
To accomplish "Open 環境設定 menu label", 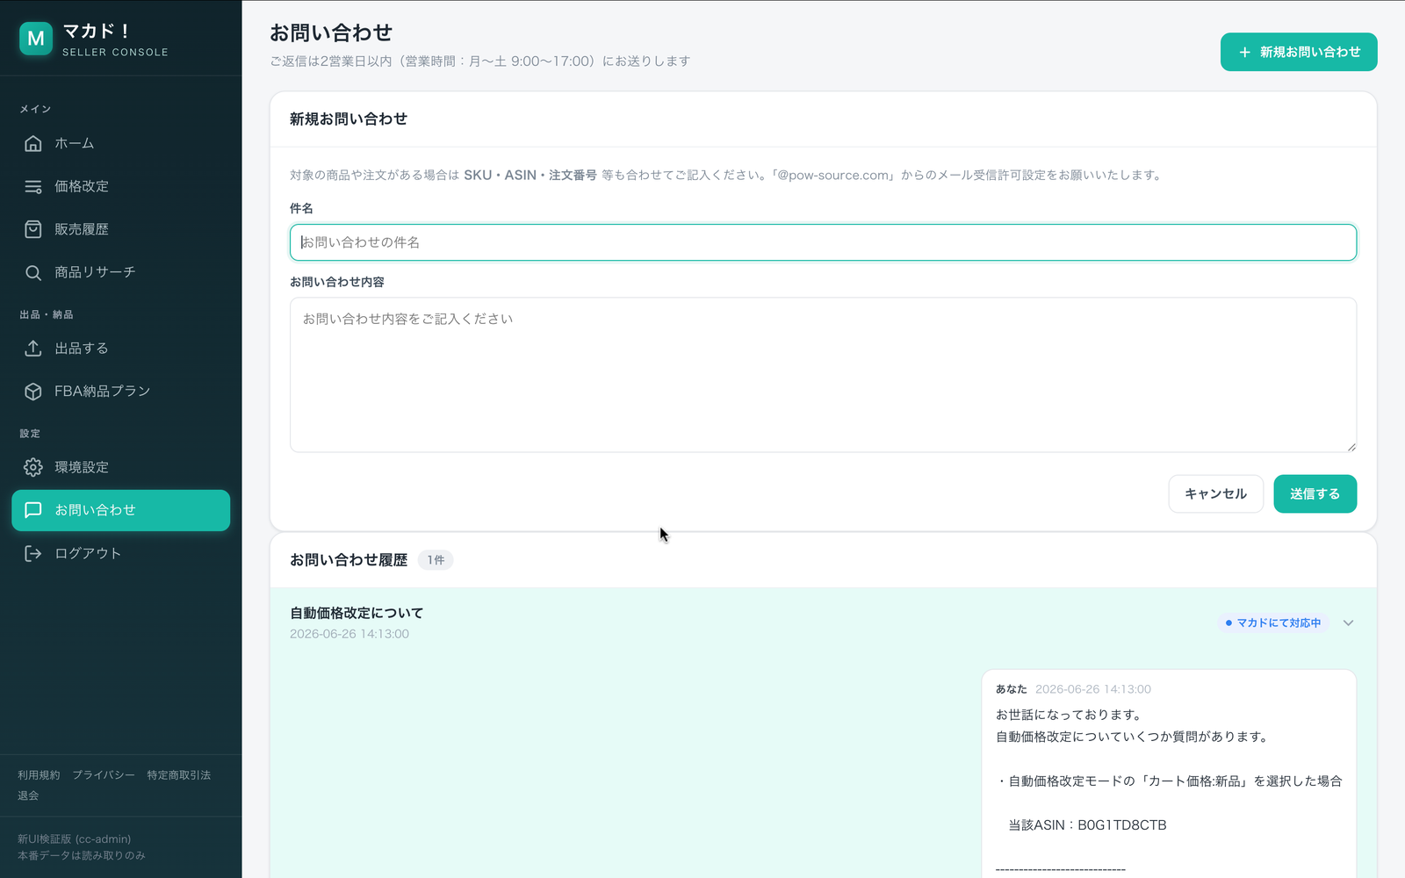I will 82,467.
